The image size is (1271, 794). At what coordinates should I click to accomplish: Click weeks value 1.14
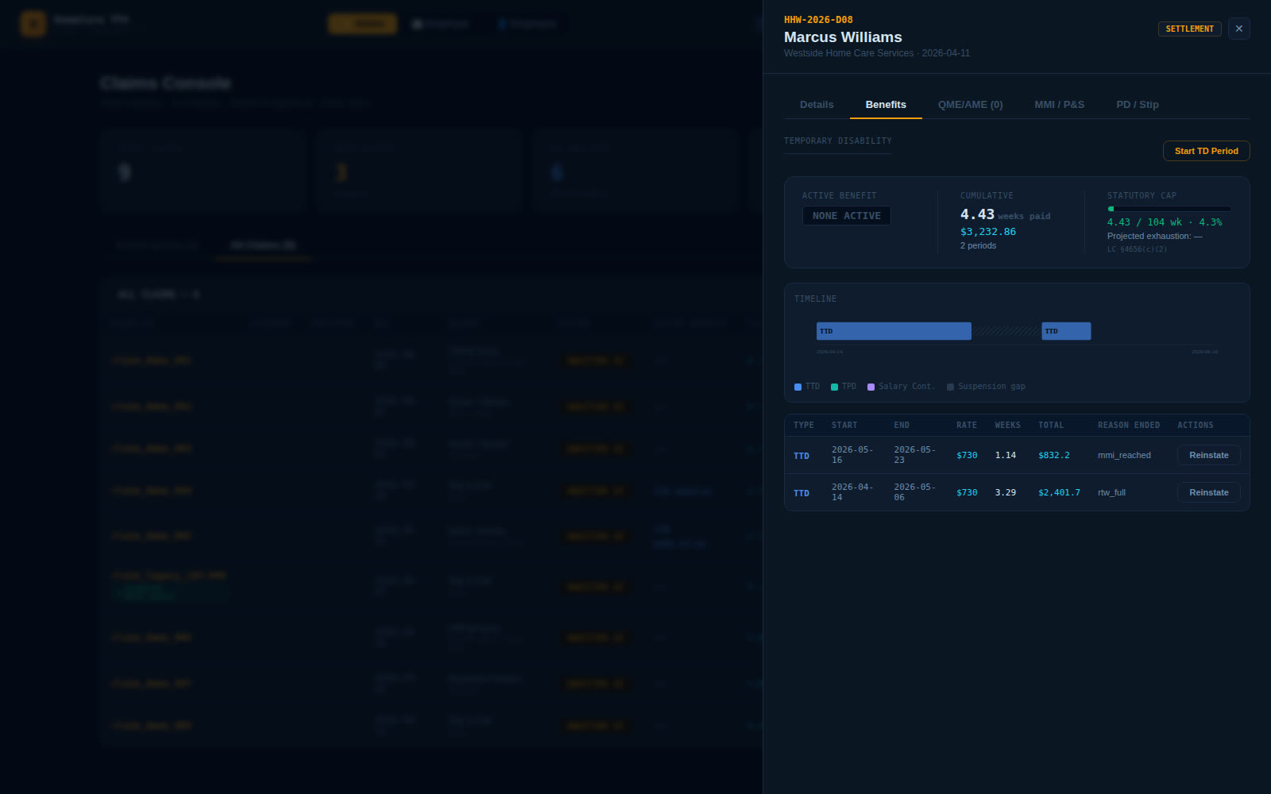[x=1005, y=456]
